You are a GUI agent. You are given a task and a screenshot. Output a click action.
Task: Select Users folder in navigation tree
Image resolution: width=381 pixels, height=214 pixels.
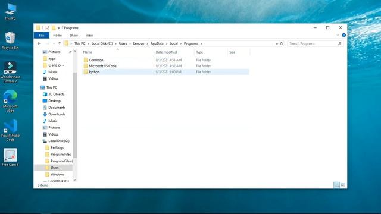coord(53,168)
